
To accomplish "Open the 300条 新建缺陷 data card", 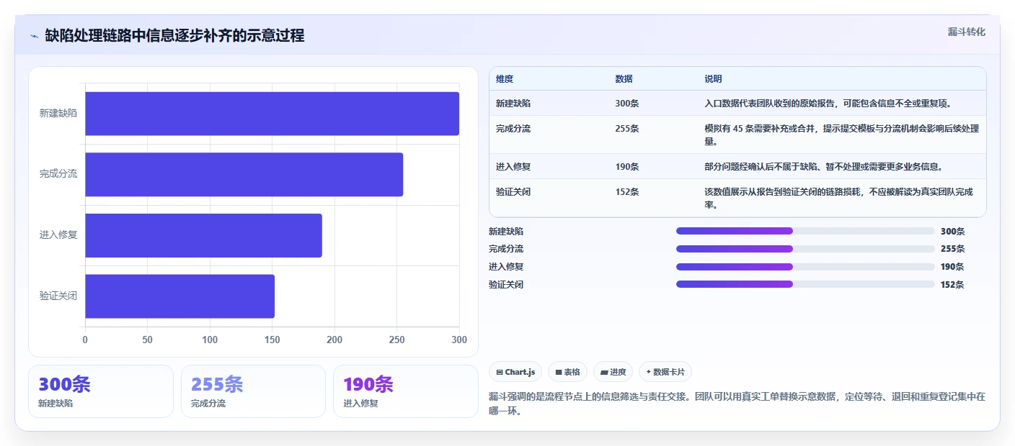I will [101, 391].
